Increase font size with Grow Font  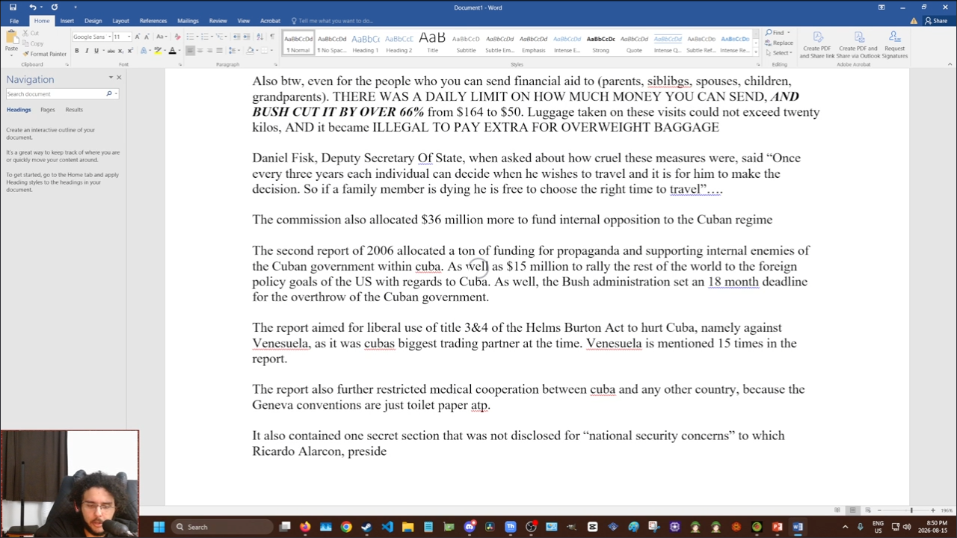click(137, 37)
